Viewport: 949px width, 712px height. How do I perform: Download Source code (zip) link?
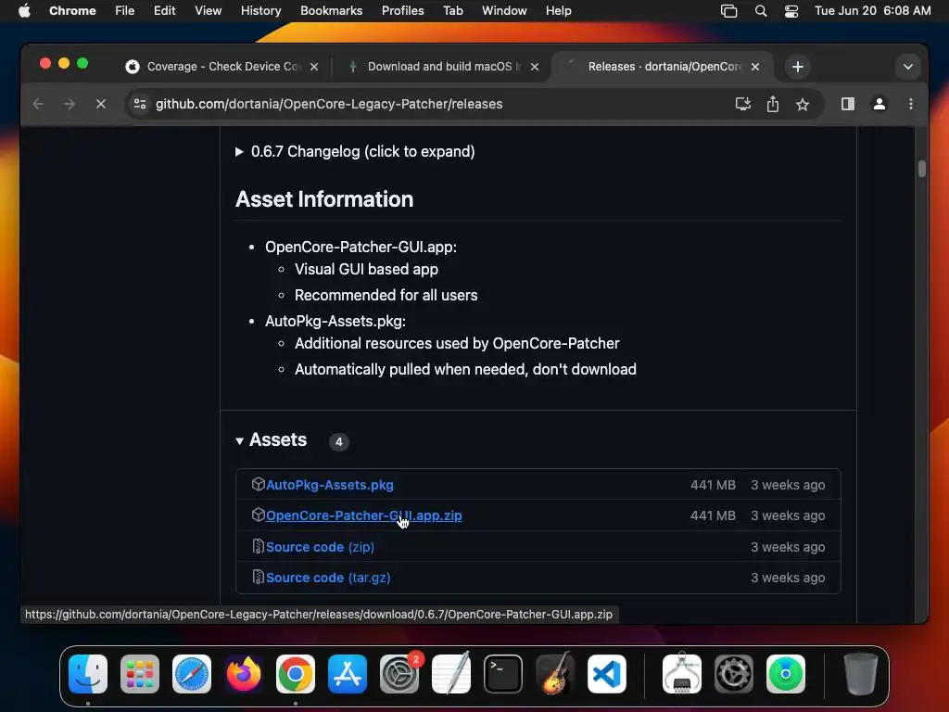(320, 547)
